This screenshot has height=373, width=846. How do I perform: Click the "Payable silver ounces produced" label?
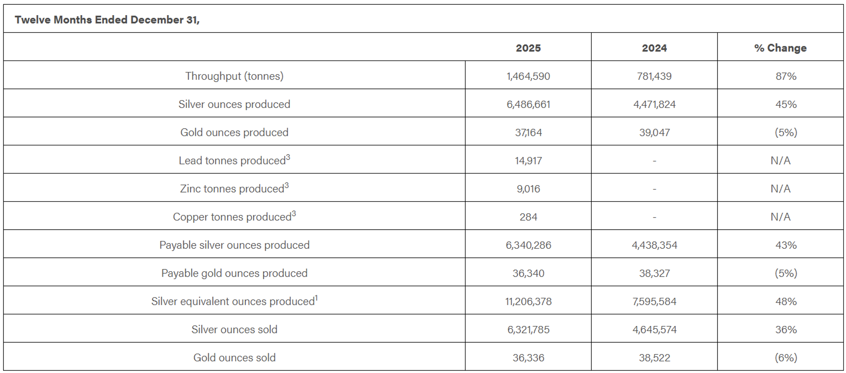click(234, 245)
